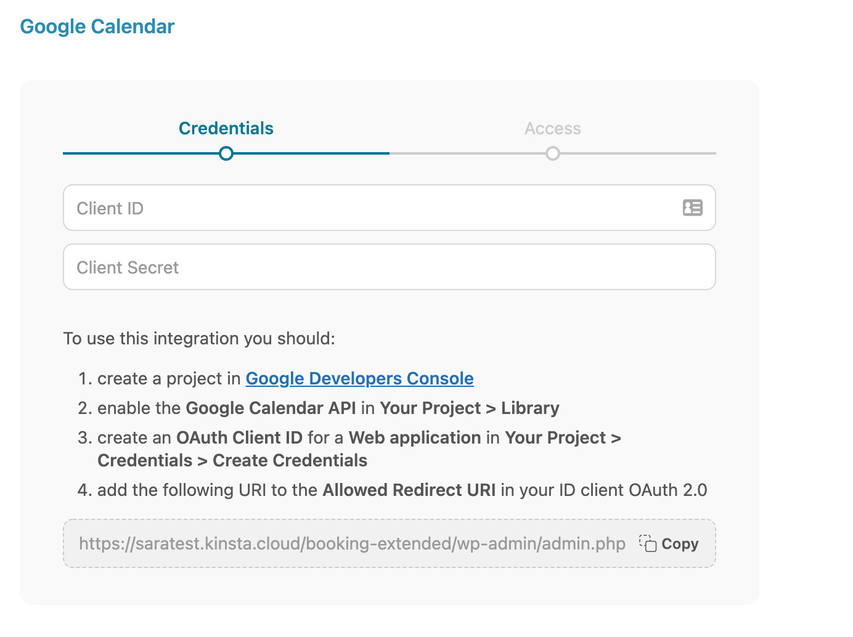Click the copy icon beside the redirect URI
The width and height of the screenshot is (853, 637).
pyautogui.click(x=648, y=543)
